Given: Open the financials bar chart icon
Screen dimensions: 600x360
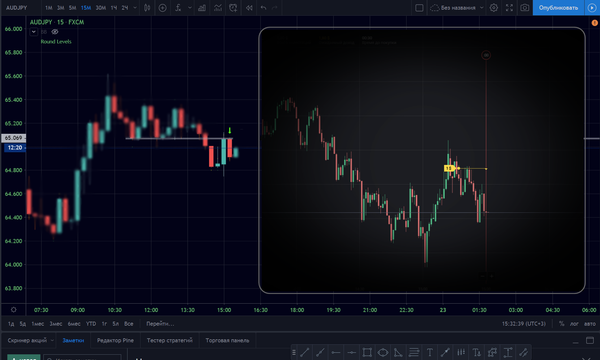Looking at the screenshot, I should pyautogui.click(x=202, y=8).
